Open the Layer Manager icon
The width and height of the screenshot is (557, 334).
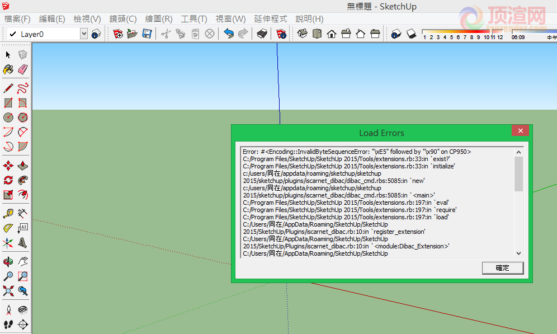(x=96, y=34)
